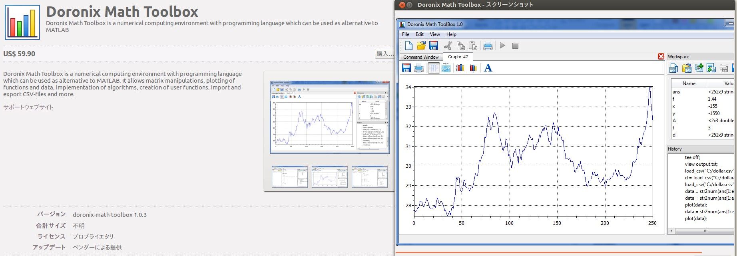Screen dimensions: 737x256
Task: Open the サポートウェブサイト support link
Action: (28, 107)
